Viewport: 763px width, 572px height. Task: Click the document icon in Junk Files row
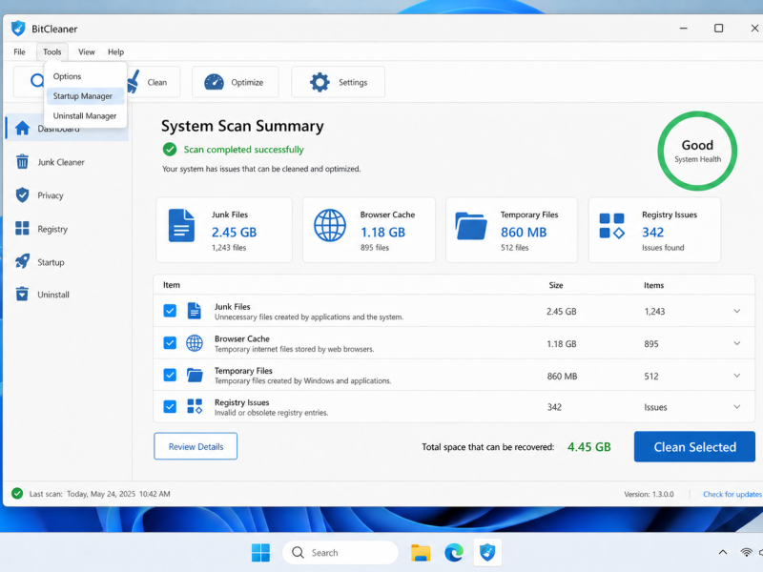click(x=195, y=311)
